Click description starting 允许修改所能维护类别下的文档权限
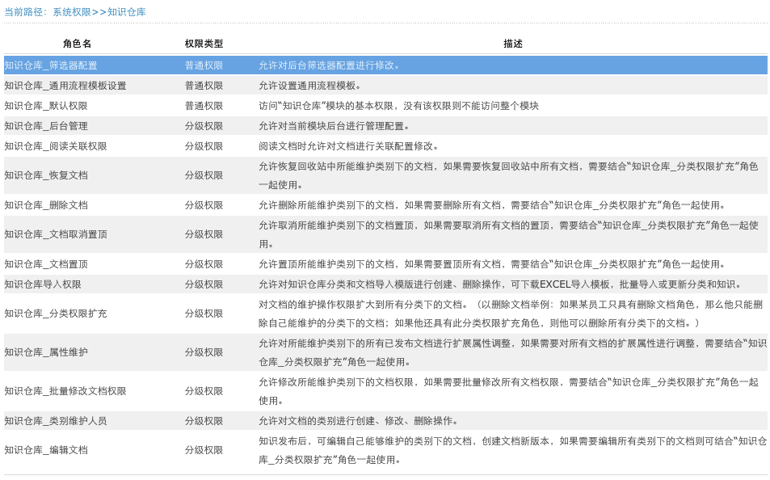The width and height of the screenshot is (770, 480). [509, 391]
